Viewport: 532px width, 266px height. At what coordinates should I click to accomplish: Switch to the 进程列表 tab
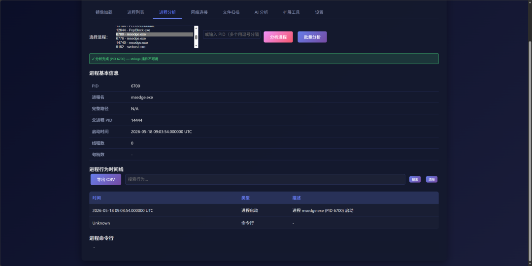(x=136, y=12)
